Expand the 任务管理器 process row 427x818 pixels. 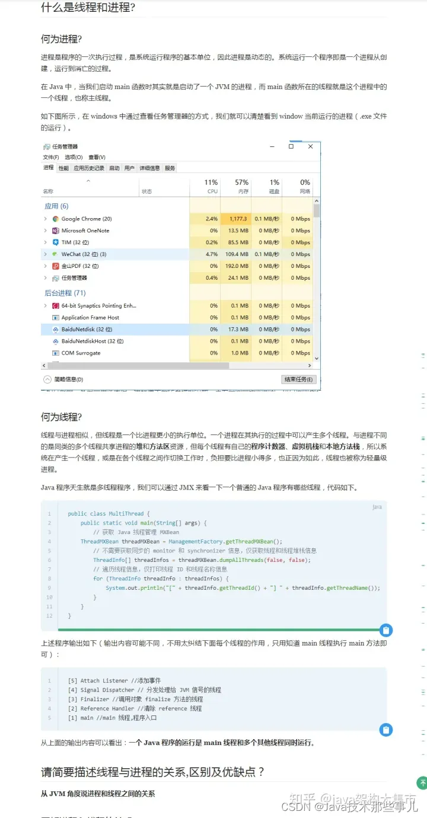click(46, 278)
